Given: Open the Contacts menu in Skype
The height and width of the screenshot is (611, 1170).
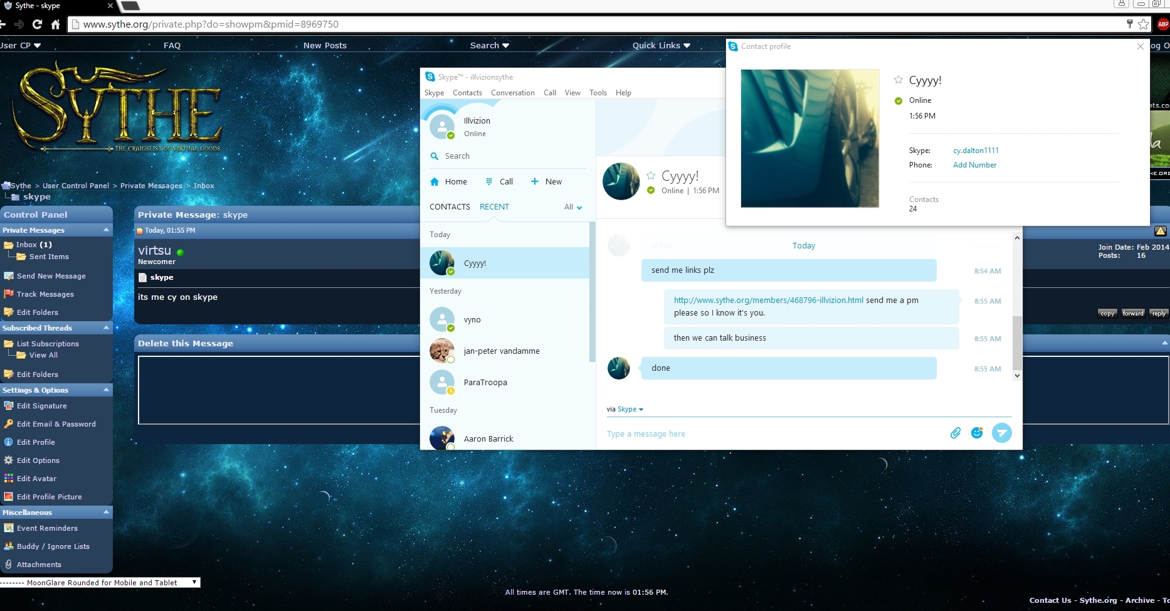Looking at the screenshot, I should [x=467, y=93].
